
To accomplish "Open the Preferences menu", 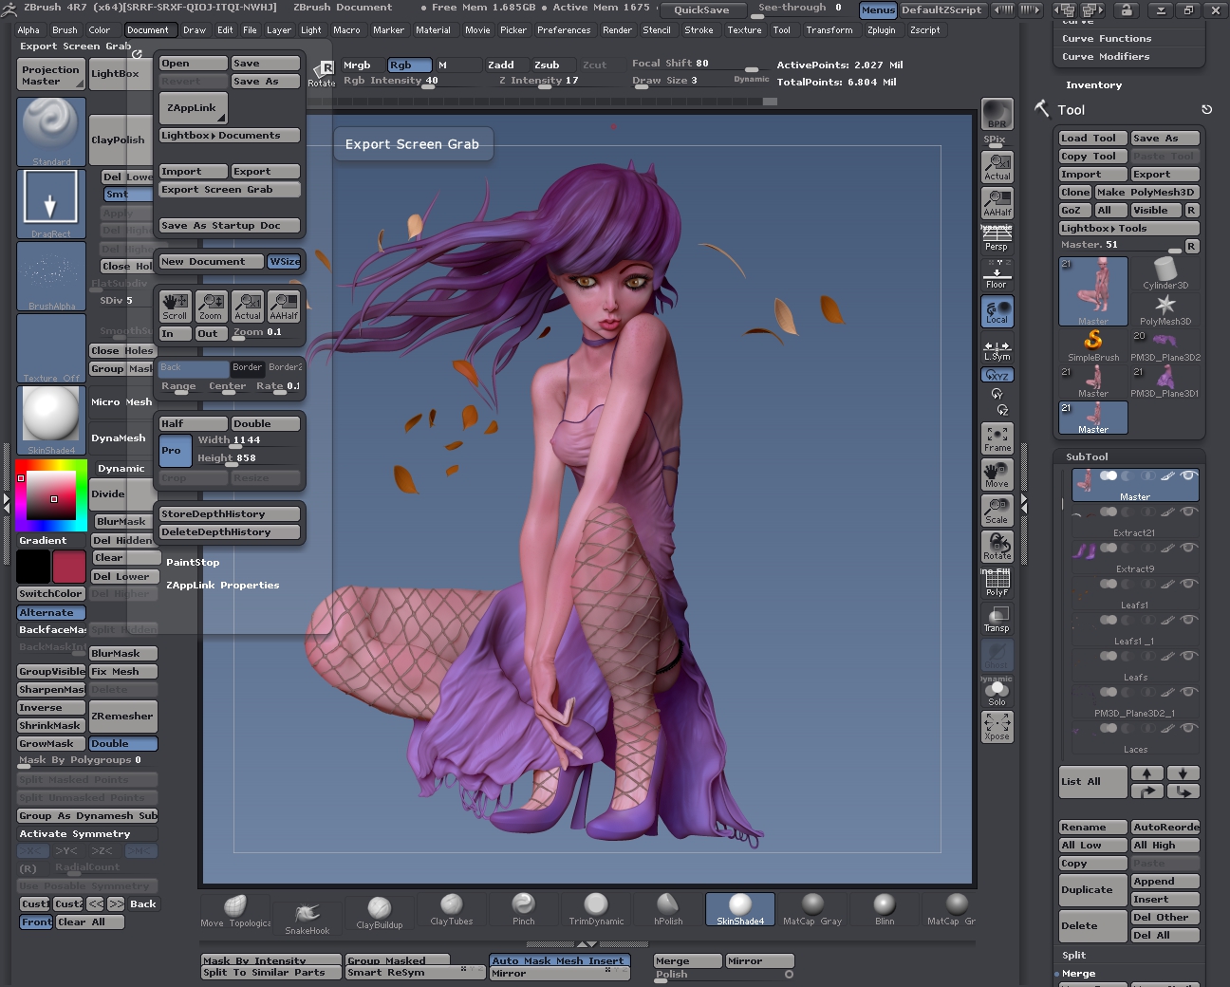I will tap(564, 30).
